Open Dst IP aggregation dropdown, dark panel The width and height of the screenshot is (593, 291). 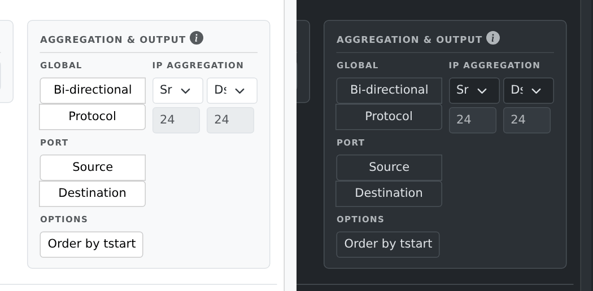(x=529, y=91)
